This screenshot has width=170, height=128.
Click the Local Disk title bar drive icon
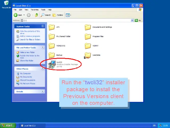click(14, 6)
